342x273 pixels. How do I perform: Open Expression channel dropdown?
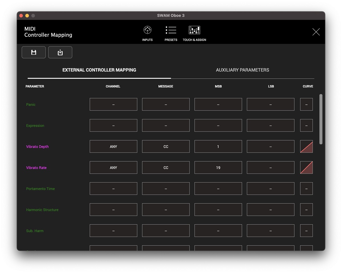[x=113, y=126]
